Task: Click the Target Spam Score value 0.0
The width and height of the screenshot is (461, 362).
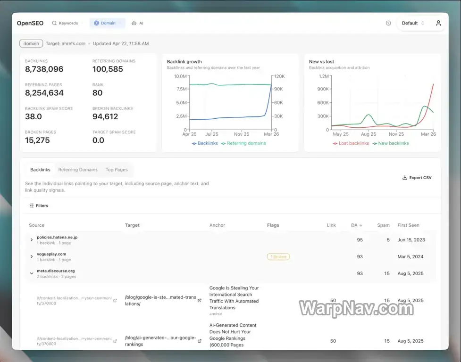Action: 98,140
